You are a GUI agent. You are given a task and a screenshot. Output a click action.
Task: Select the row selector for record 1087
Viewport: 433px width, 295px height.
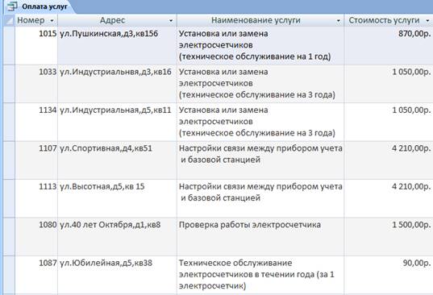pos(9,275)
